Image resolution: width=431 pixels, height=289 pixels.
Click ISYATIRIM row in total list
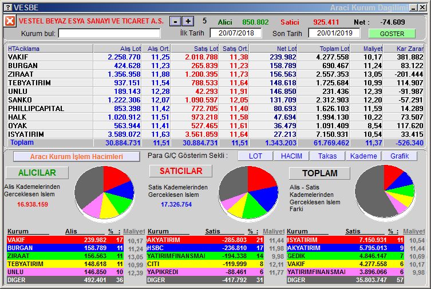[x=345, y=240]
